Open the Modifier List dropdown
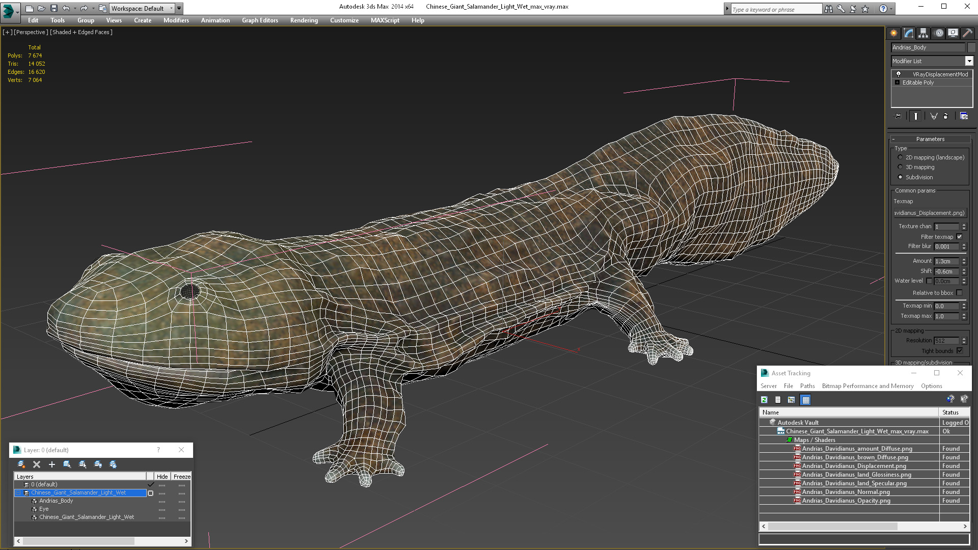978x550 pixels. [x=969, y=61]
